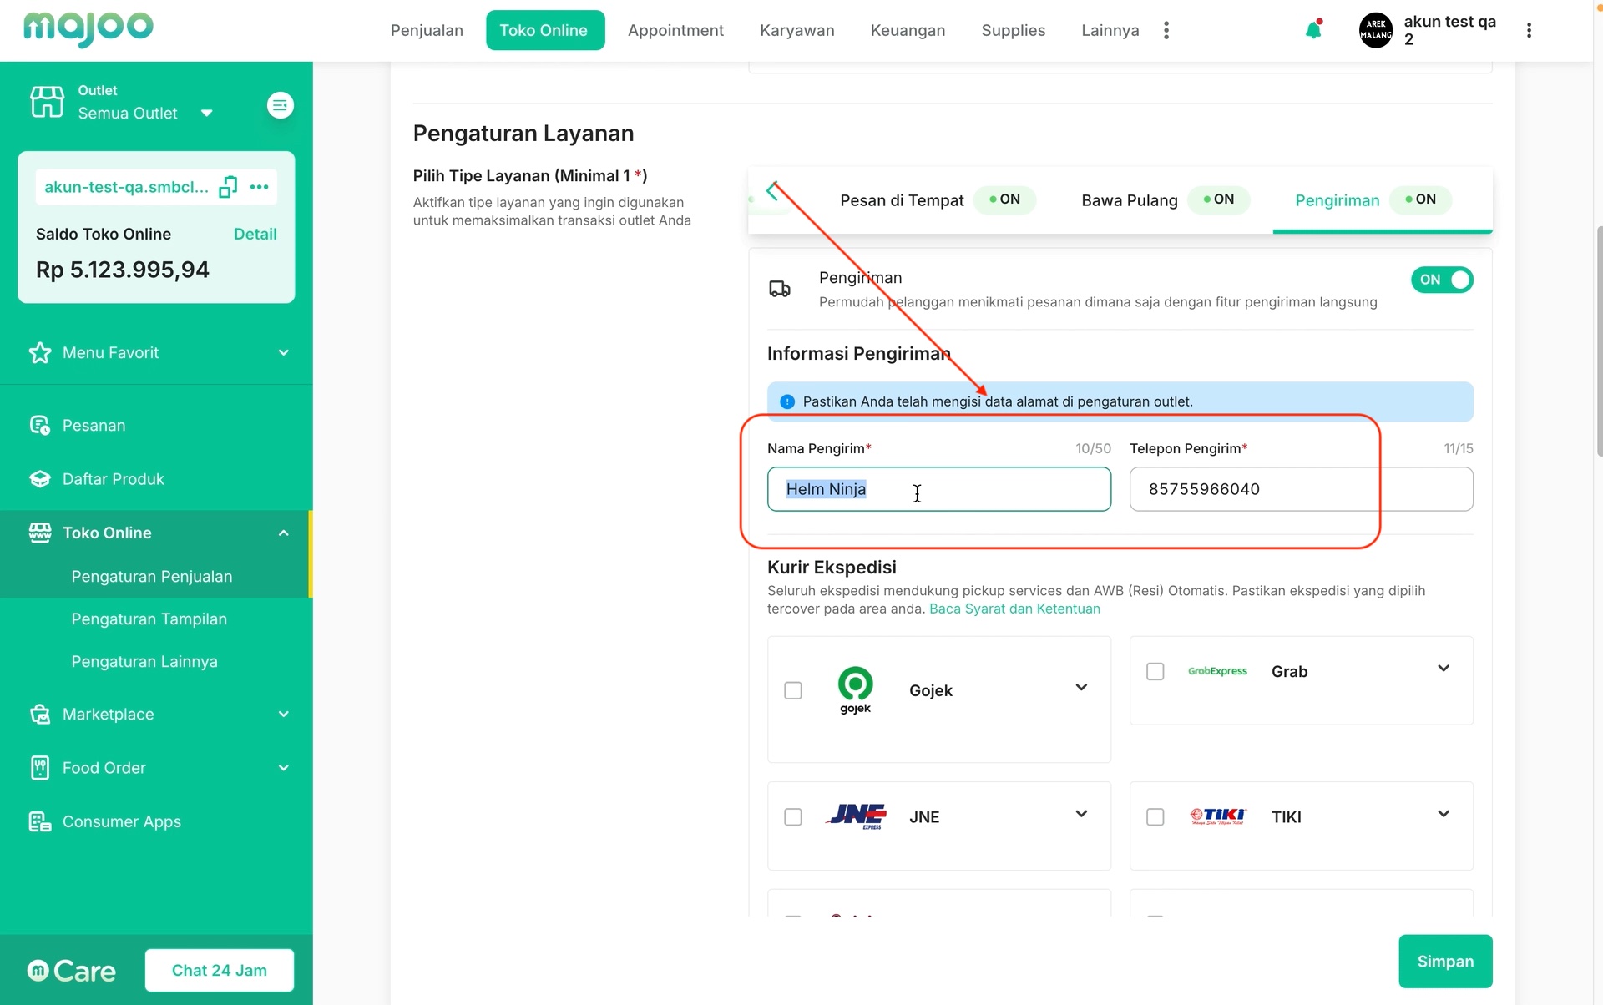Click the Consumer Apps icon
Viewport: 1603px width, 1005px height.
(39, 822)
